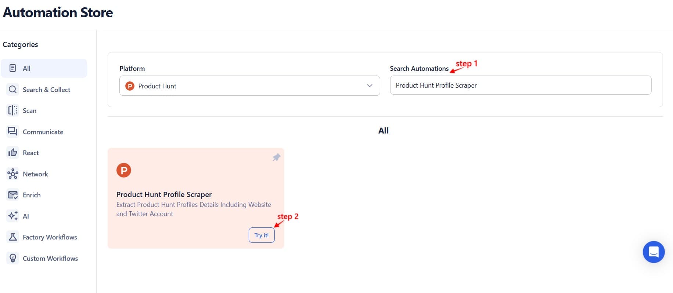
Task: Select the React thumbs-up icon
Action: point(12,153)
